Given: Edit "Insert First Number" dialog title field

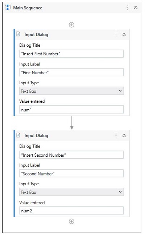Looking at the screenshot, I should coord(71,54).
